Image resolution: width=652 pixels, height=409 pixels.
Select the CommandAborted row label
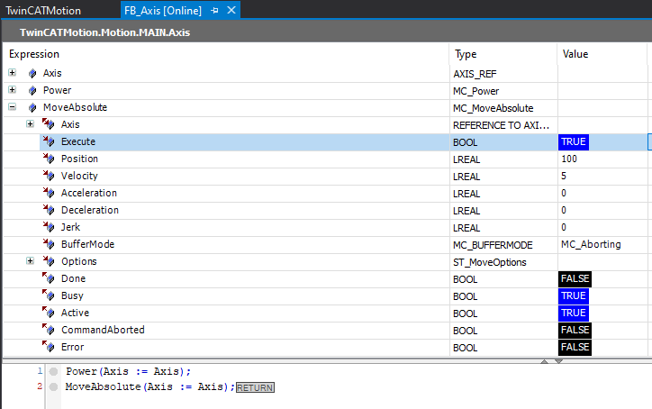[x=103, y=330]
